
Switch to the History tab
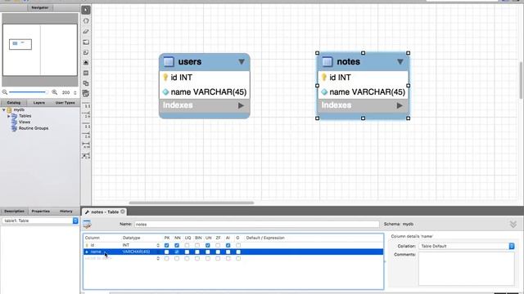[66, 212]
